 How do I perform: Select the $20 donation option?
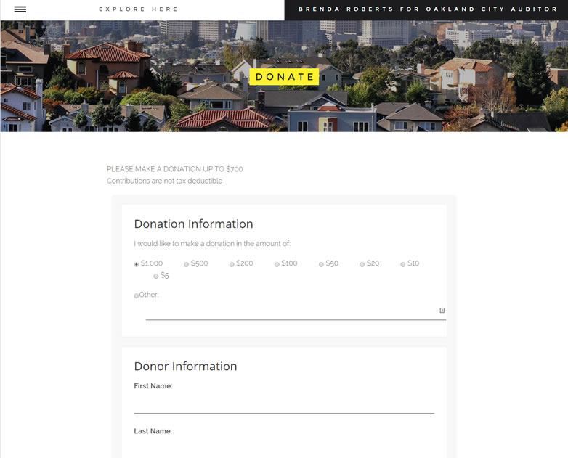(x=362, y=264)
